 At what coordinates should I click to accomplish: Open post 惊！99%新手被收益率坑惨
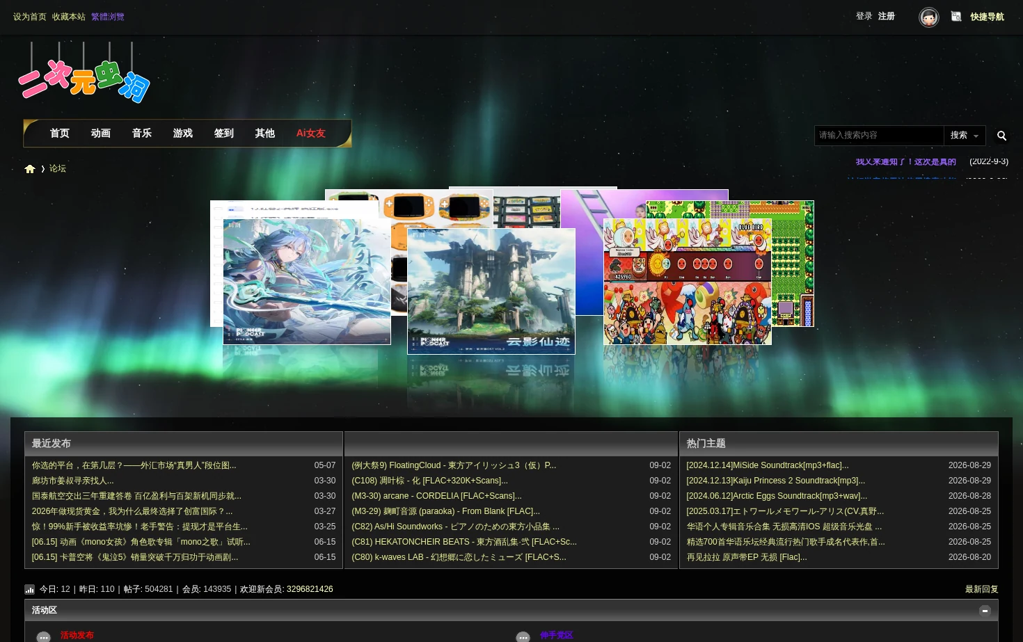click(140, 527)
